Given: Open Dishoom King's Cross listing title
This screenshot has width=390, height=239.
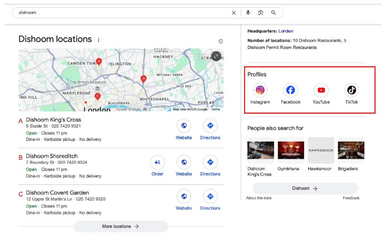Looking at the screenshot, I should pos(53,120).
